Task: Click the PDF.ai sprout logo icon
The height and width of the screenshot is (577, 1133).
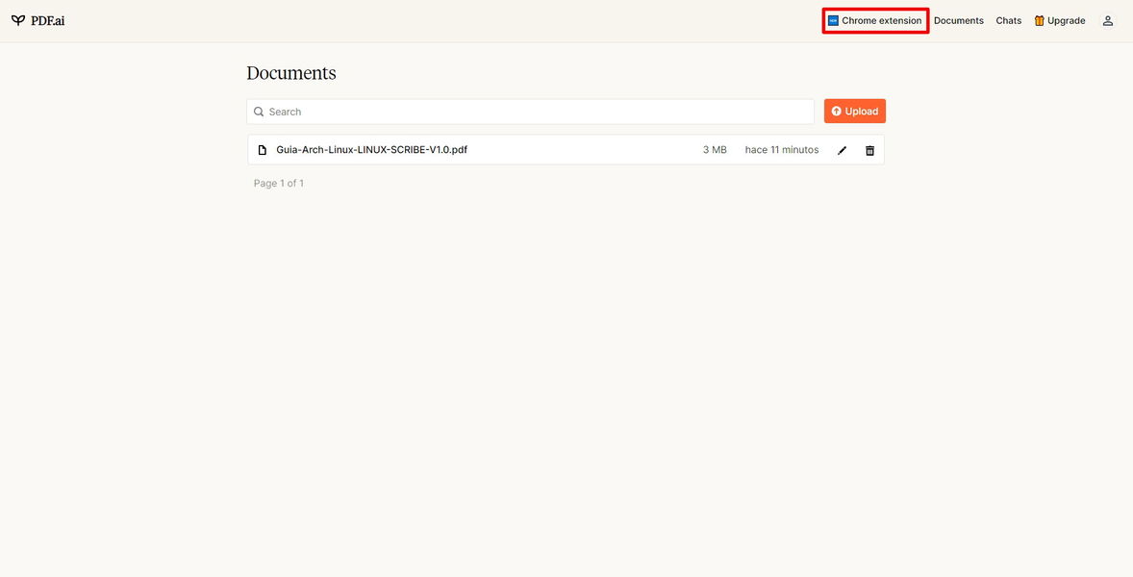Action: (x=18, y=20)
